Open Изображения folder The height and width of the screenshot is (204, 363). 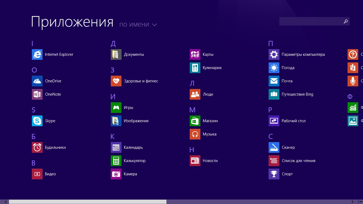coord(130,121)
